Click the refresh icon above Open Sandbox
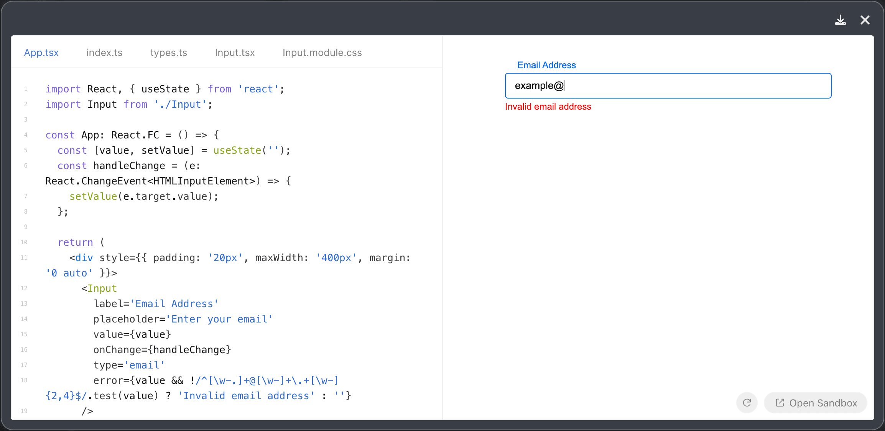The width and height of the screenshot is (885, 431). 747,403
